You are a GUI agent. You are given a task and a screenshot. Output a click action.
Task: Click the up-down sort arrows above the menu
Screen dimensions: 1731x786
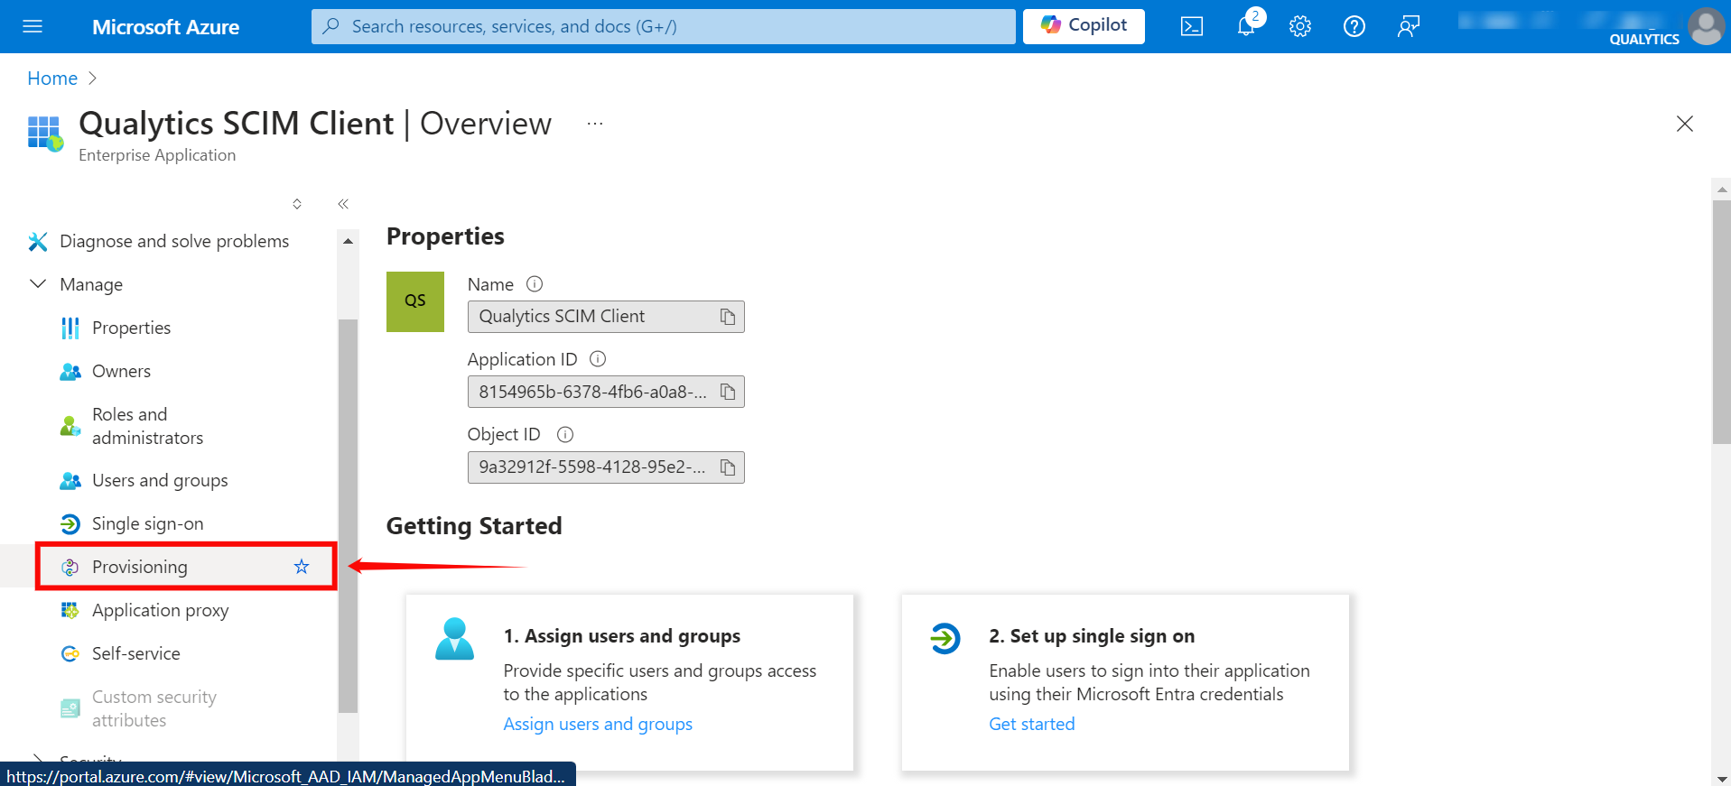pos(297,204)
